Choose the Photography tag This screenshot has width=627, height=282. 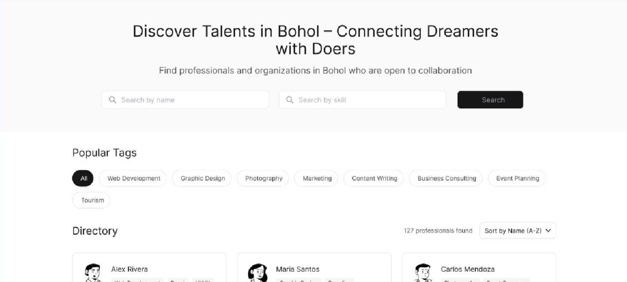pyautogui.click(x=263, y=179)
